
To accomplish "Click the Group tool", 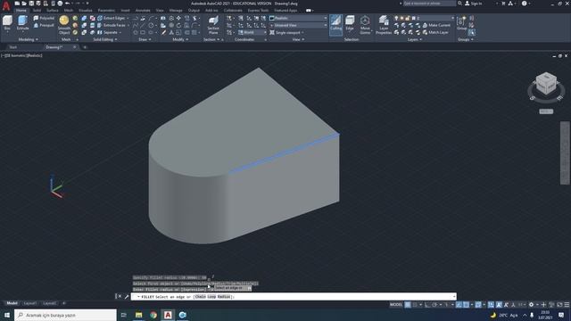I will pyautogui.click(x=462, y=23).
